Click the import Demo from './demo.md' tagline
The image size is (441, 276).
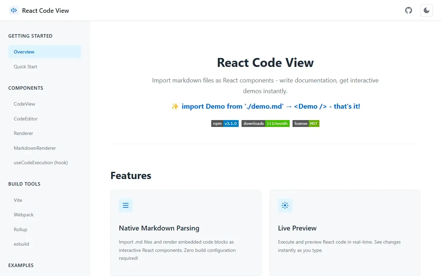click(x=266, y=106)
